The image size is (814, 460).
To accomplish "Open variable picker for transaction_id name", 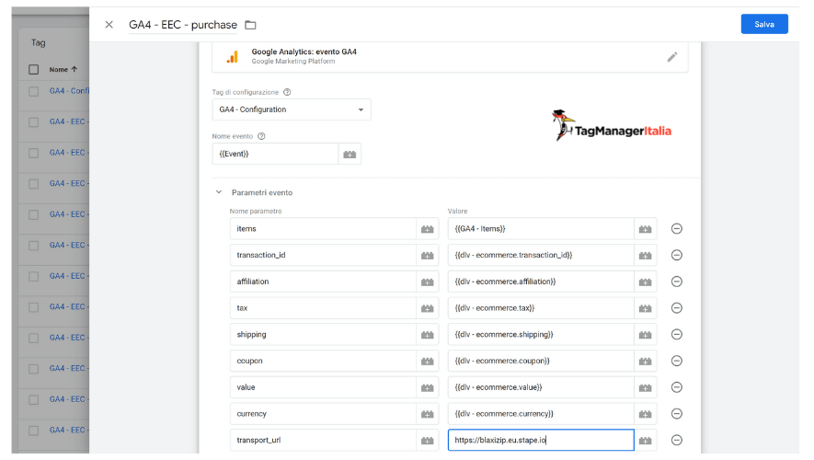I will click(x=428, y=256).
